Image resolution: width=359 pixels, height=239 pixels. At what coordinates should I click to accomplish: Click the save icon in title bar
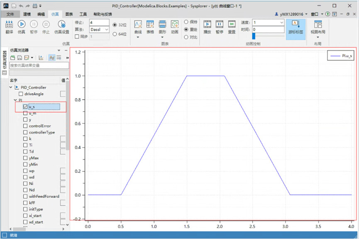(14, 6)
